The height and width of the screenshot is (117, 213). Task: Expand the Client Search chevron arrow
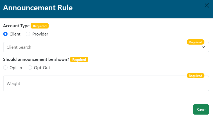[203, 47]
